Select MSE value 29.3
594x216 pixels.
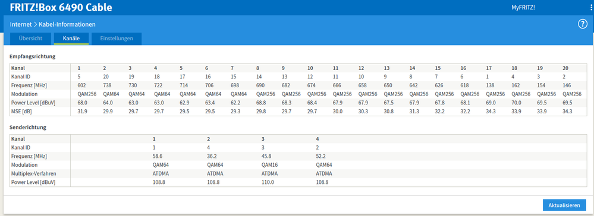tap(235, 111)
